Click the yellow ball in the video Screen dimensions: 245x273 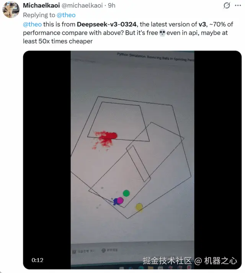coord(139,207)
